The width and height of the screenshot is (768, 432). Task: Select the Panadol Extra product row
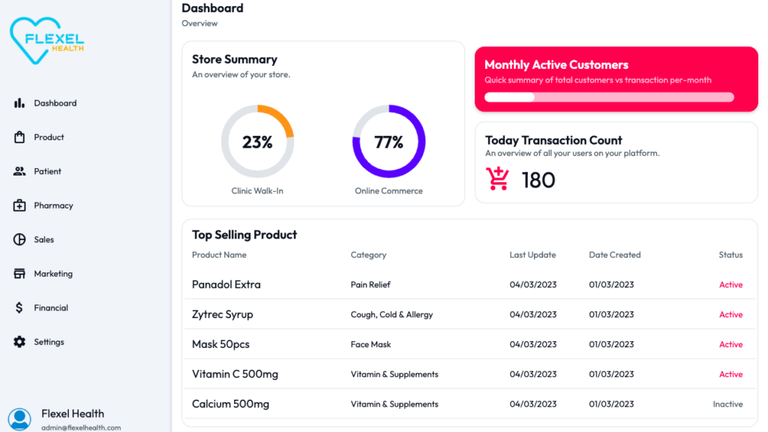coord(226,285)
